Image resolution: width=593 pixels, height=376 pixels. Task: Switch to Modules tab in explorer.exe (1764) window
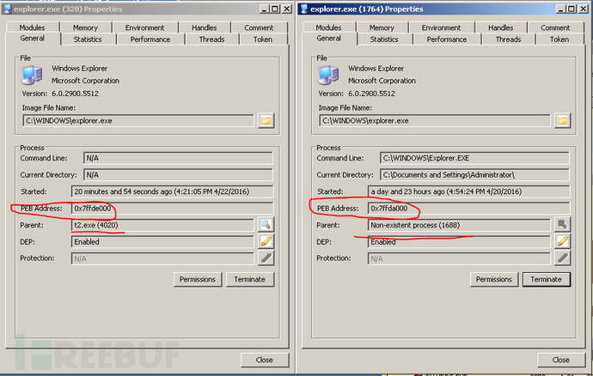click(328, 27)
